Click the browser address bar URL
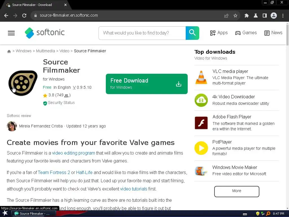 69,16
